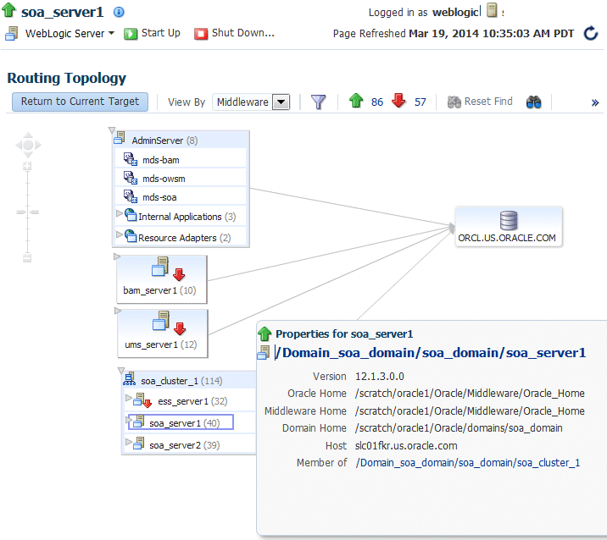Screen dimensions: 607x540
Task: Select the mds-bam data source
Action: coord(181,160)
